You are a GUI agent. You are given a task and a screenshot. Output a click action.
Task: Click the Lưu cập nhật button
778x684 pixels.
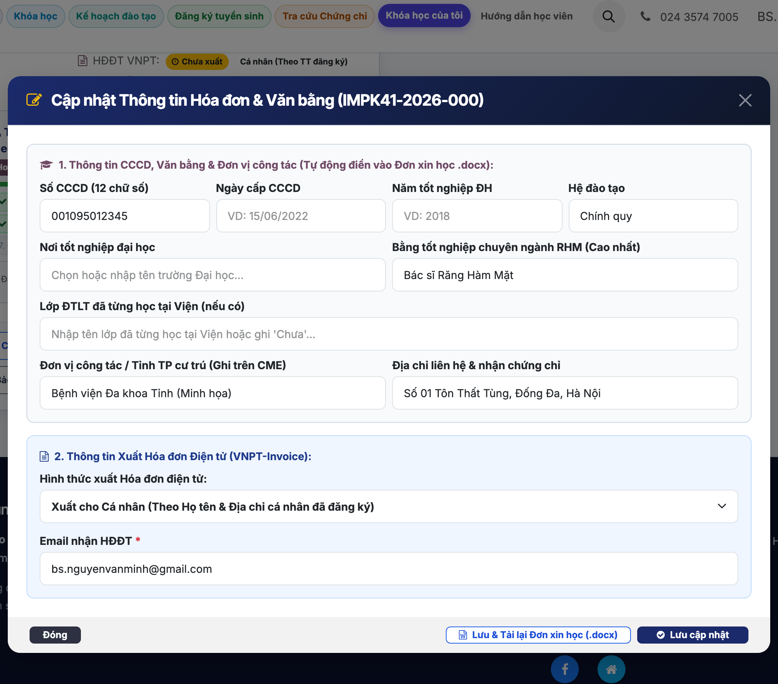(x=693, y=635)
